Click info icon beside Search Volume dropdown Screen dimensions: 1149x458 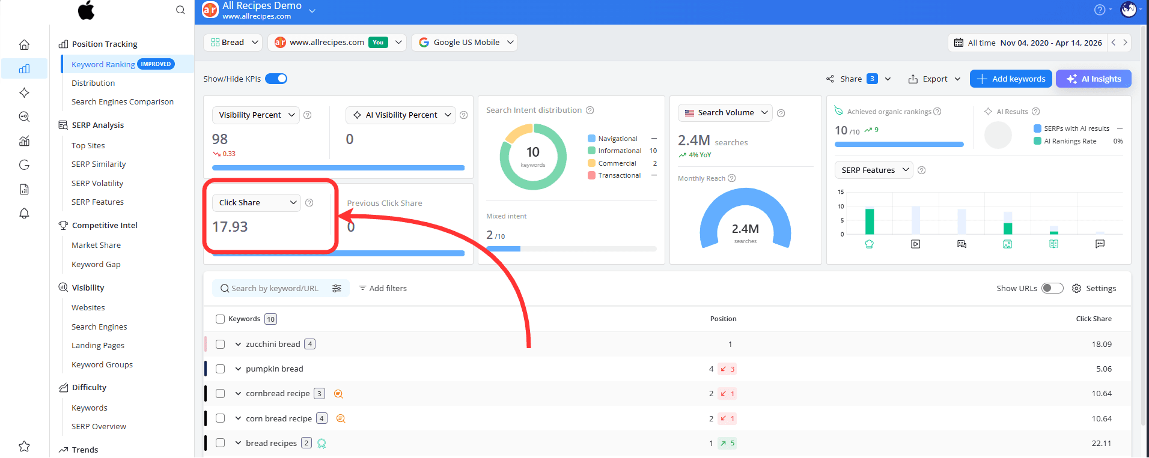pyautogui.click(x=781, y=113)
